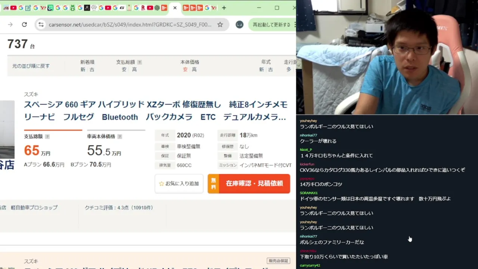Viewport: 478px width, 269px height.
Task: Click 再起動して更新する update button
Action: [x=271, y=25]
